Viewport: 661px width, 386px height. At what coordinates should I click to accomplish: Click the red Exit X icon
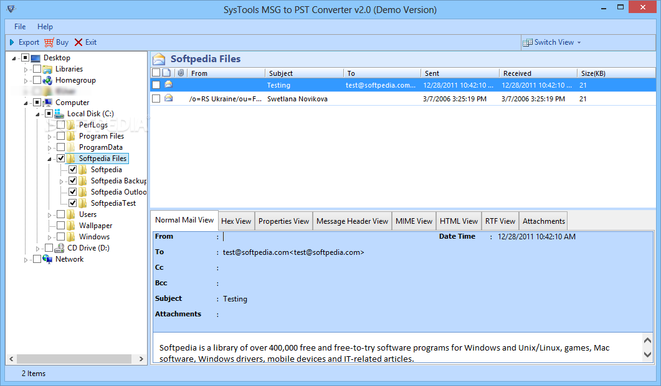(78, 42)
